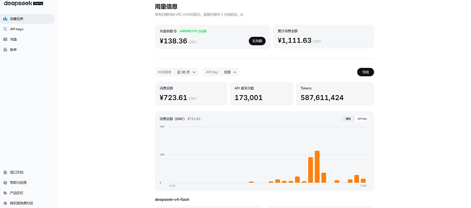The width and height of the screenshot is (471, 208).
Task: Click the 累计消费金额 value ¥1,111.63
Action: coord(294,40)
